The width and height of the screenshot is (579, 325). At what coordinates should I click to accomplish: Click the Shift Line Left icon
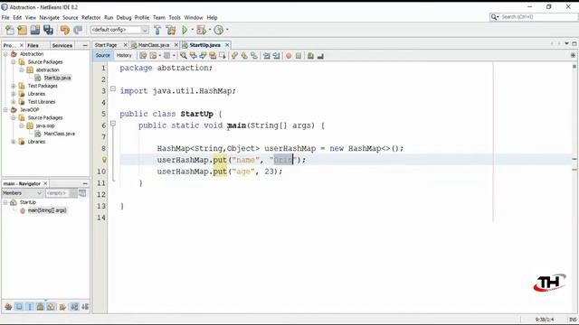coord(266,56)
